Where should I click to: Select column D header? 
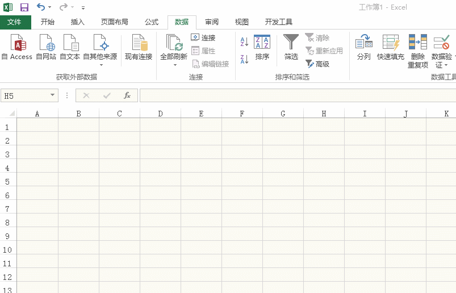(x=160, y=114)
